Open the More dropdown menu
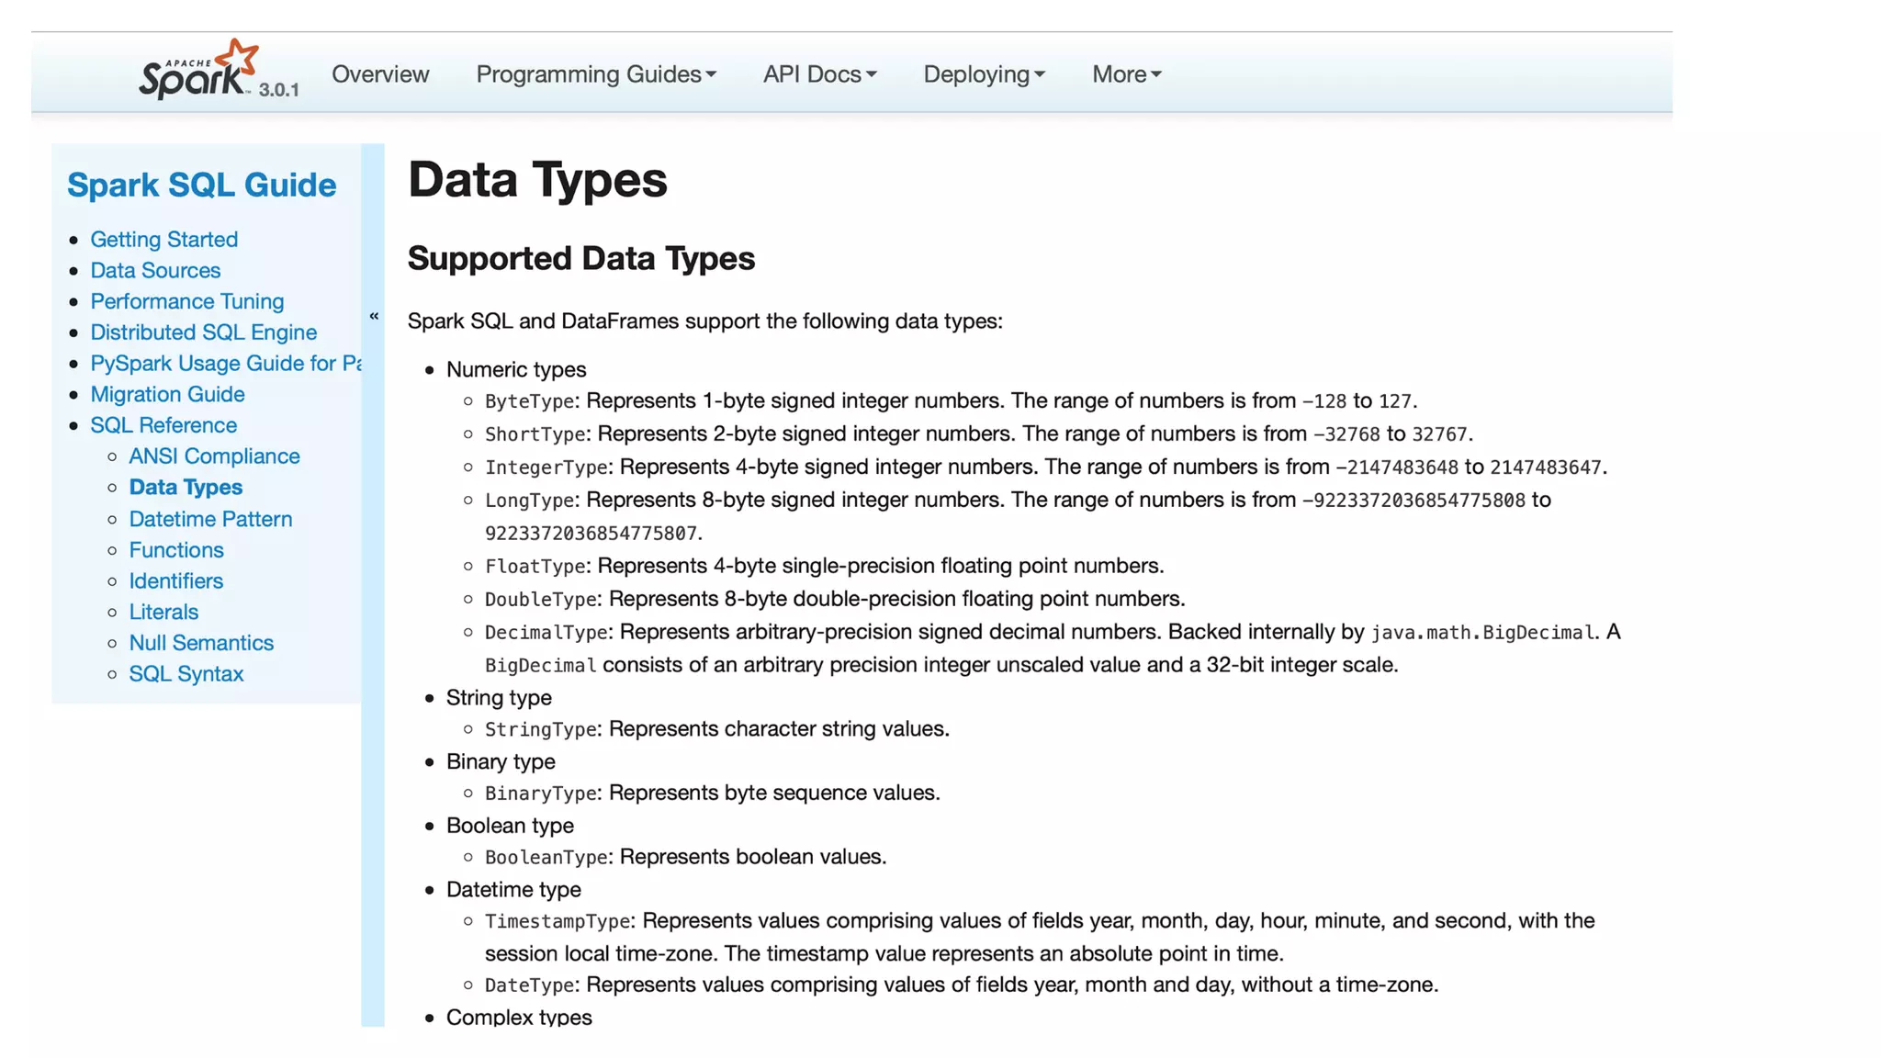This screenshot has height=1058, width=1881. coord(1126,74)
